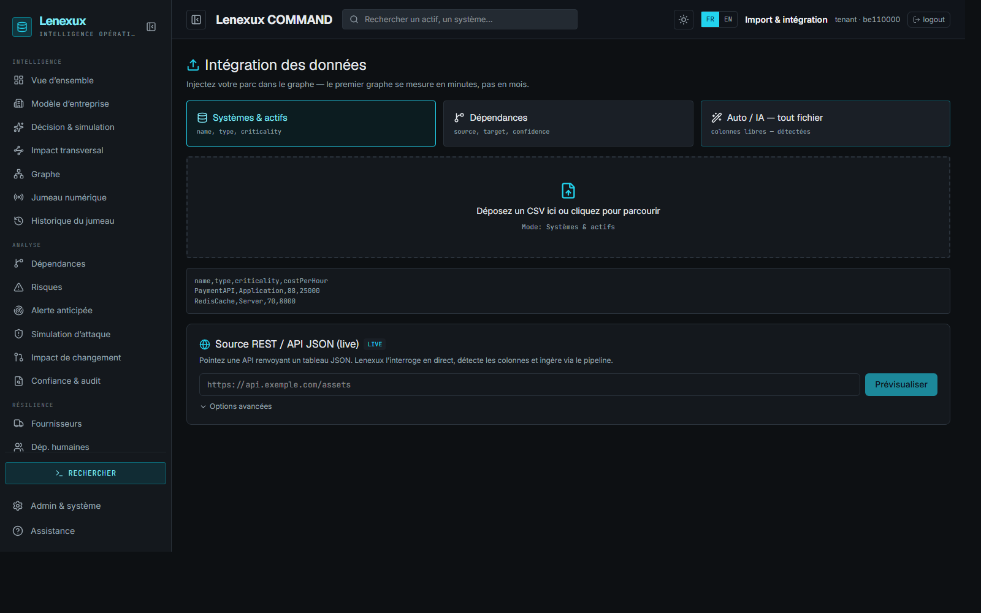Viewport: 981px width, 613px height.
Task: Open the Modèle d'entreprise page
Action: 86,104
